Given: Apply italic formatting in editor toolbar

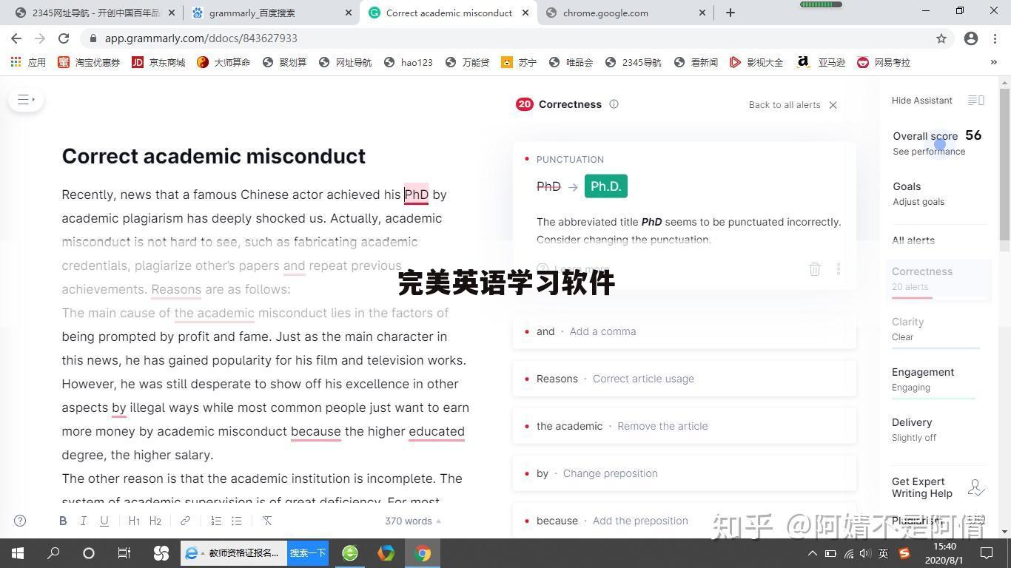Looking at the screenshot, I should [84, 521].
